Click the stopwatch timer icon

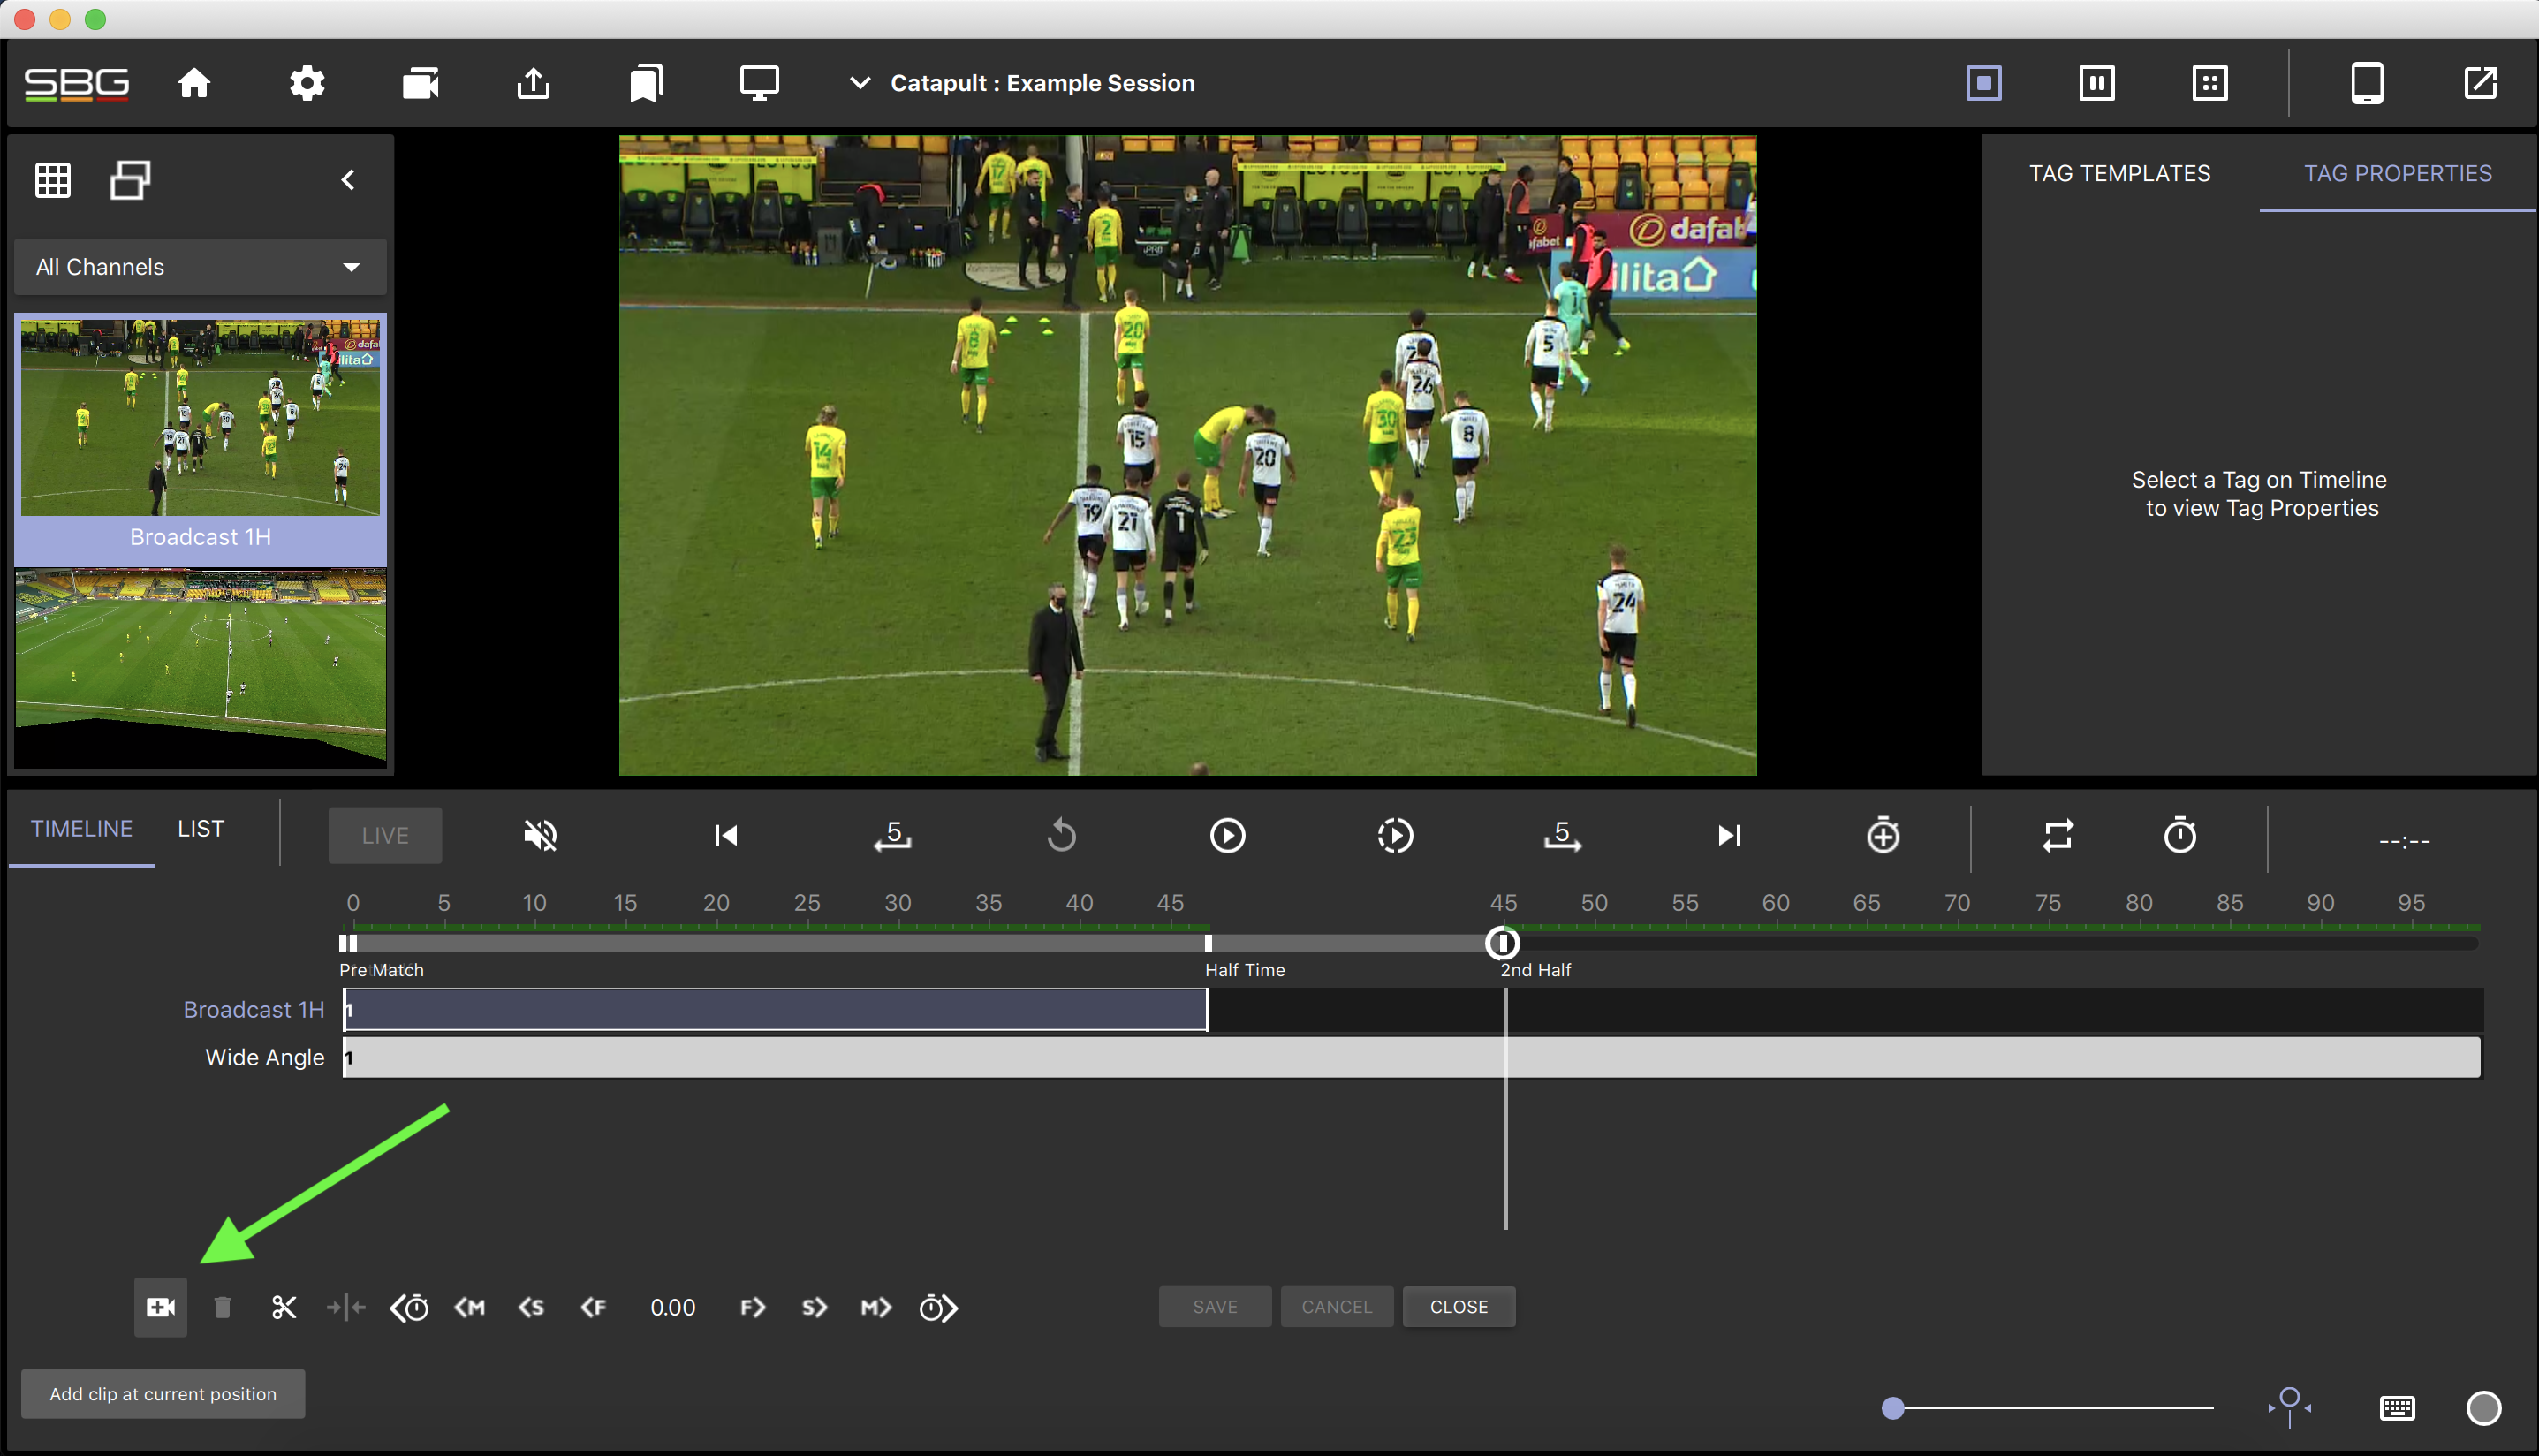[2179, 835]
